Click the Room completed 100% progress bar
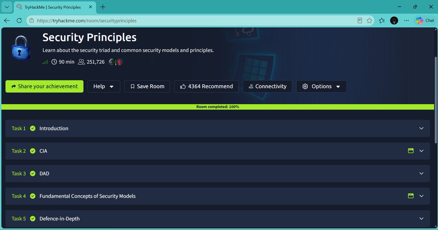The image size is (438, 230). [218, 107]
